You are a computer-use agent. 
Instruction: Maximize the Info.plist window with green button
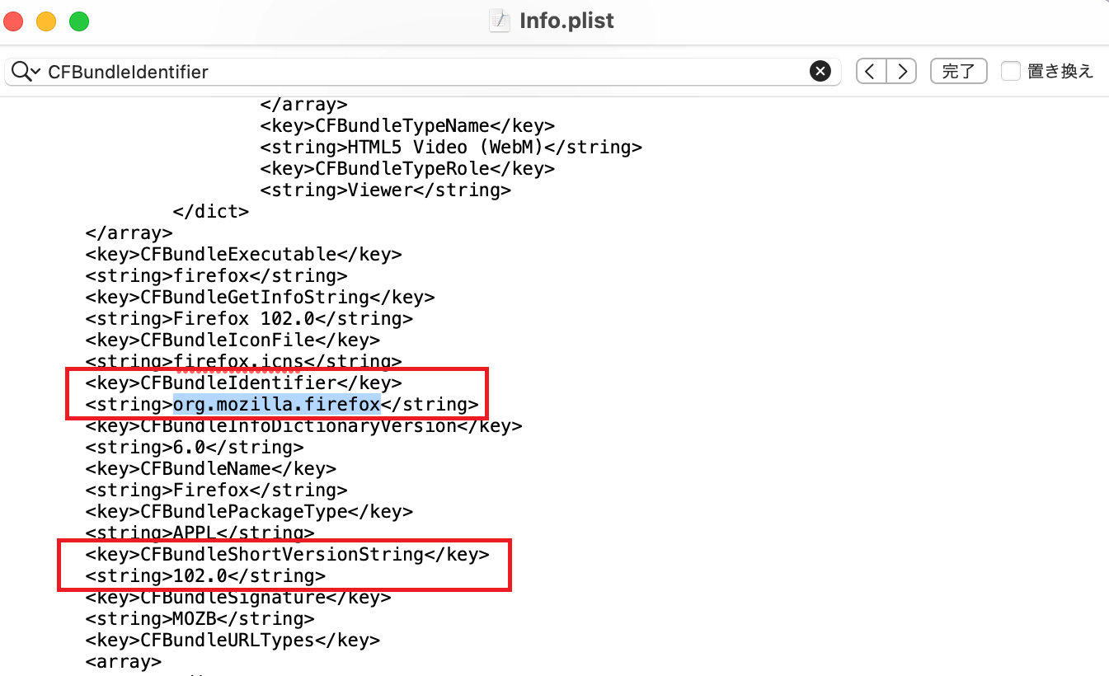(79, 22)
